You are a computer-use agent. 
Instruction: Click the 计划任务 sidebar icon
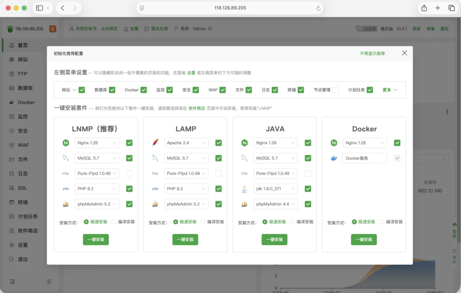point(12,216)
